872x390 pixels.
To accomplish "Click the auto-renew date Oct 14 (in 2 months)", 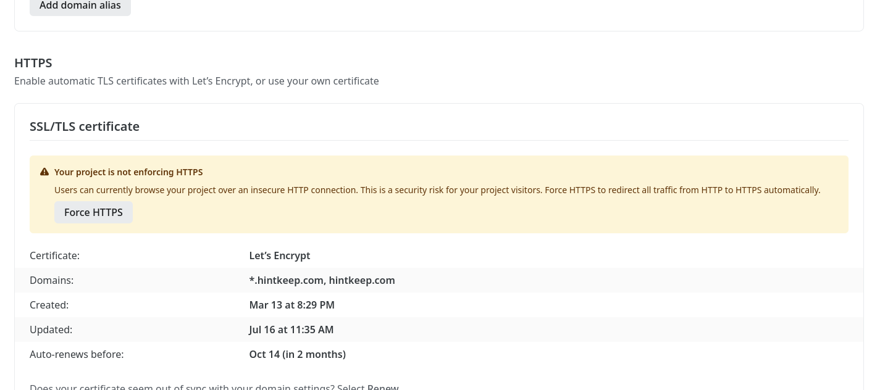I will pyautogui.click(x=297, y=354).
